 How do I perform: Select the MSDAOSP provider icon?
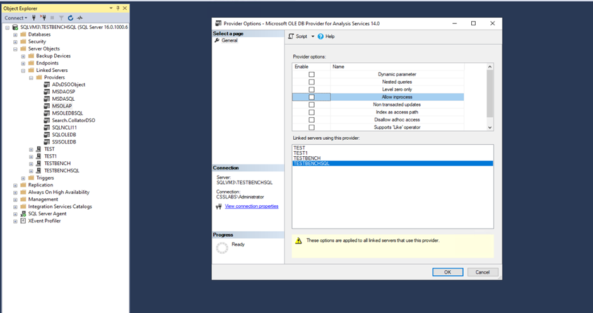(47, 92)
